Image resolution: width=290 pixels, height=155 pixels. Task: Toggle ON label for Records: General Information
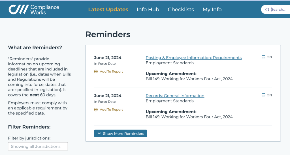pos(269,95)
